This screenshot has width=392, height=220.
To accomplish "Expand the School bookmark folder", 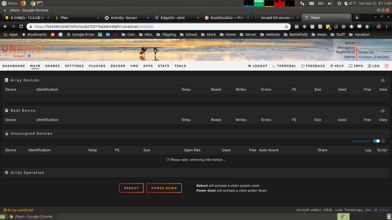I will [188, 34].
